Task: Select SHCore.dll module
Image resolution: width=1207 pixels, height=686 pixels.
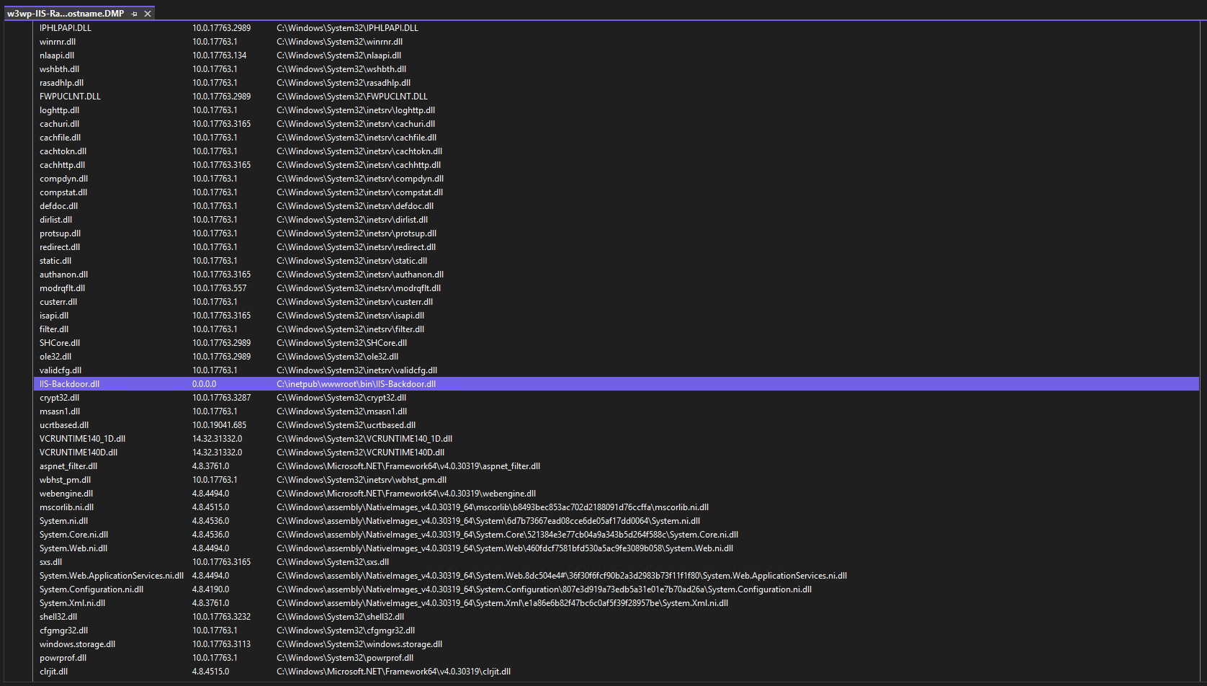Action: [x=60, y=343]
